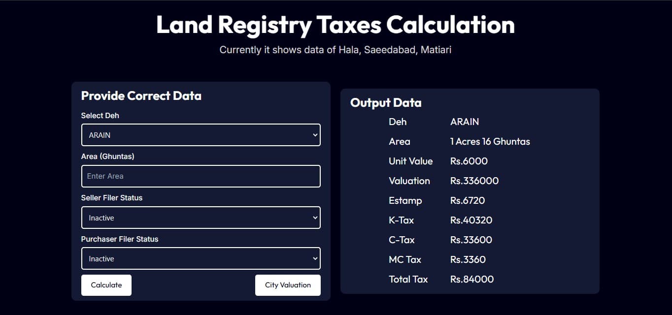
Task: Open City Valuation
Action: pos(288,284)
